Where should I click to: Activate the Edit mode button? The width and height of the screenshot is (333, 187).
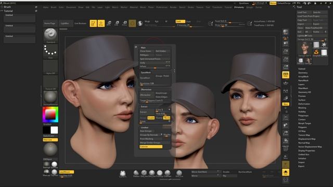[93, 23]
